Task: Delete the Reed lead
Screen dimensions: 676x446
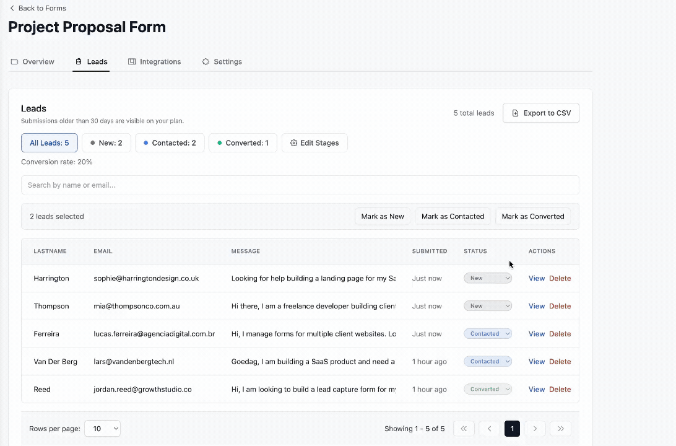Action: click(x=560, y=389)
